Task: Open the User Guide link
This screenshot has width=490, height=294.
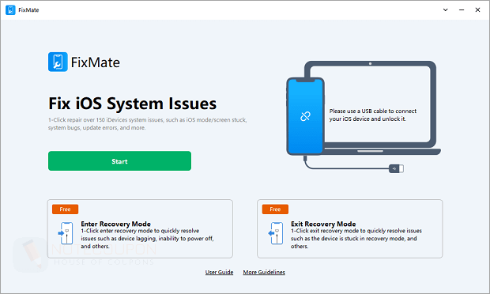Action: pos(219,272)
